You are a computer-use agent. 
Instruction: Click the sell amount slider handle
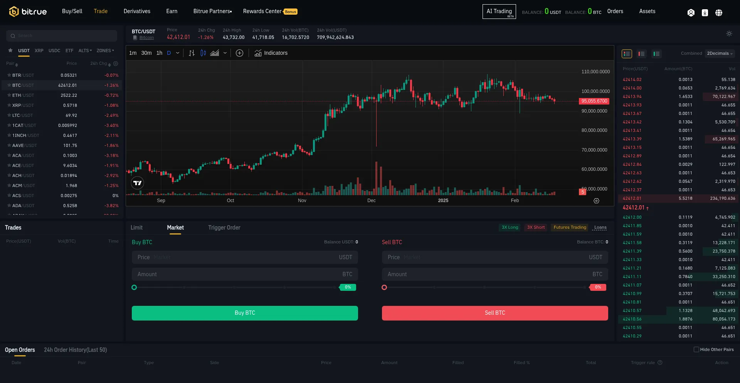coord(384,287)
